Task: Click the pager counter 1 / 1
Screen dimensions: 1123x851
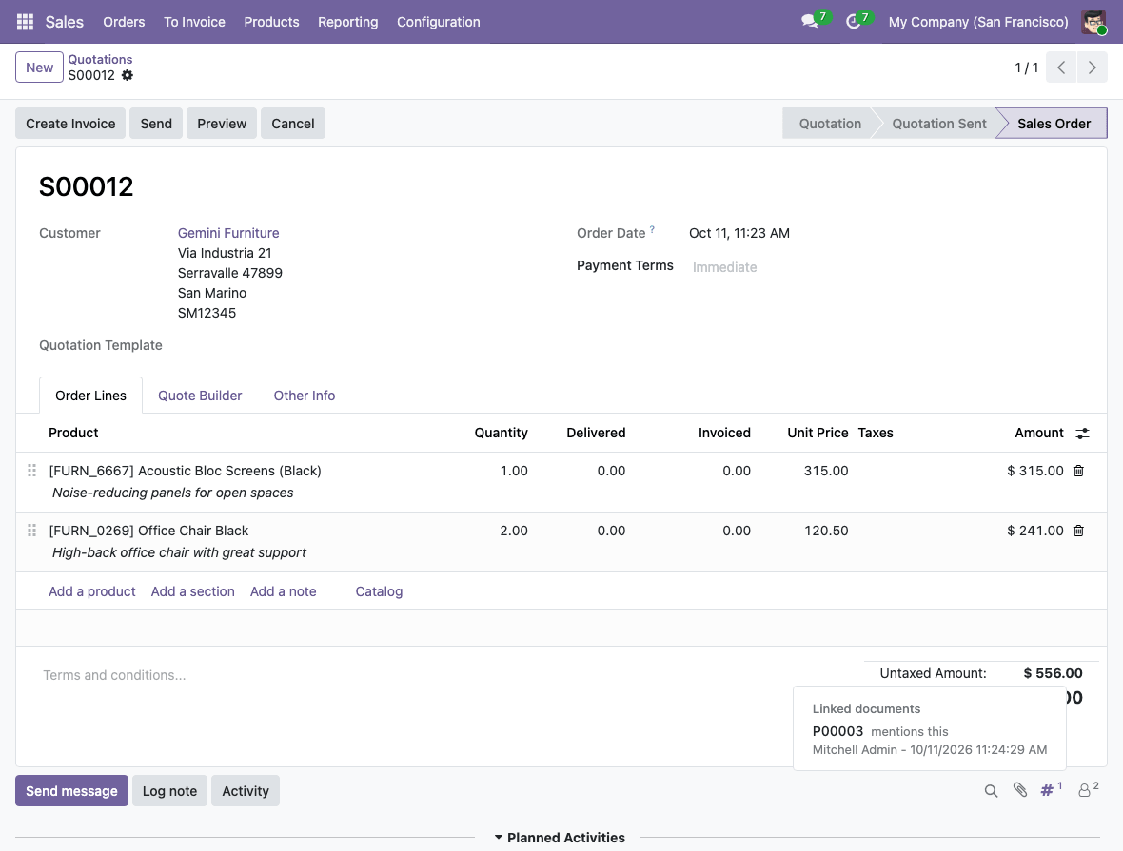Action: (1026, 68)
